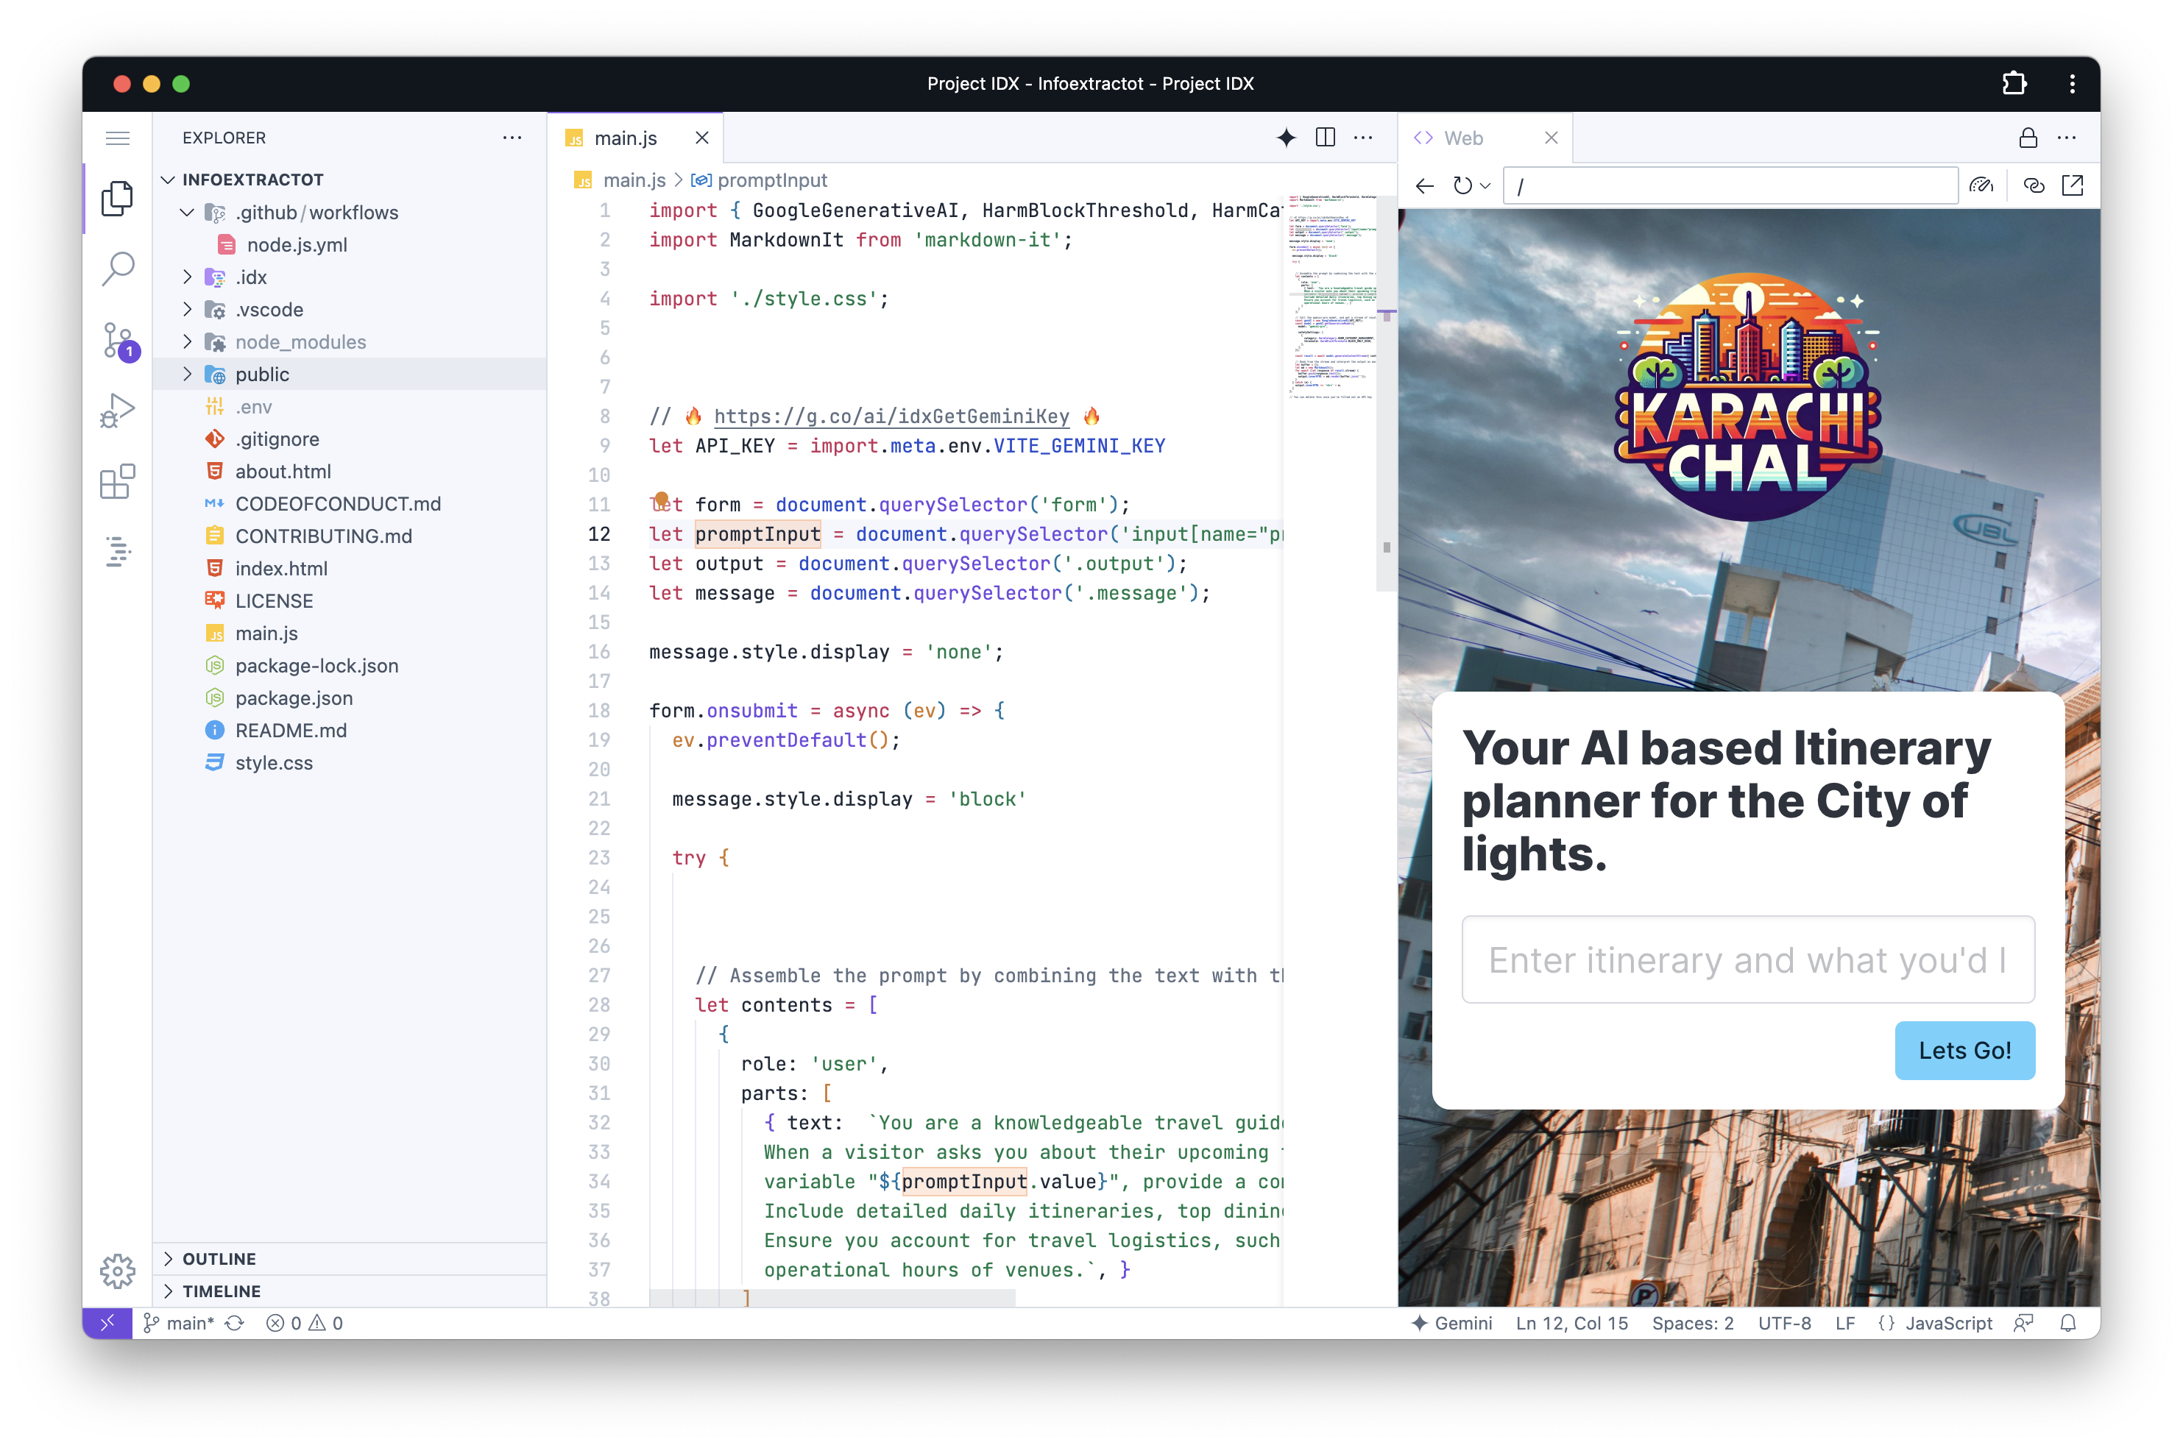Open the Manage gear icon
The width and height of the screenshot is (2183, 1448).
pyautogui.click(x=117, y=1271)
